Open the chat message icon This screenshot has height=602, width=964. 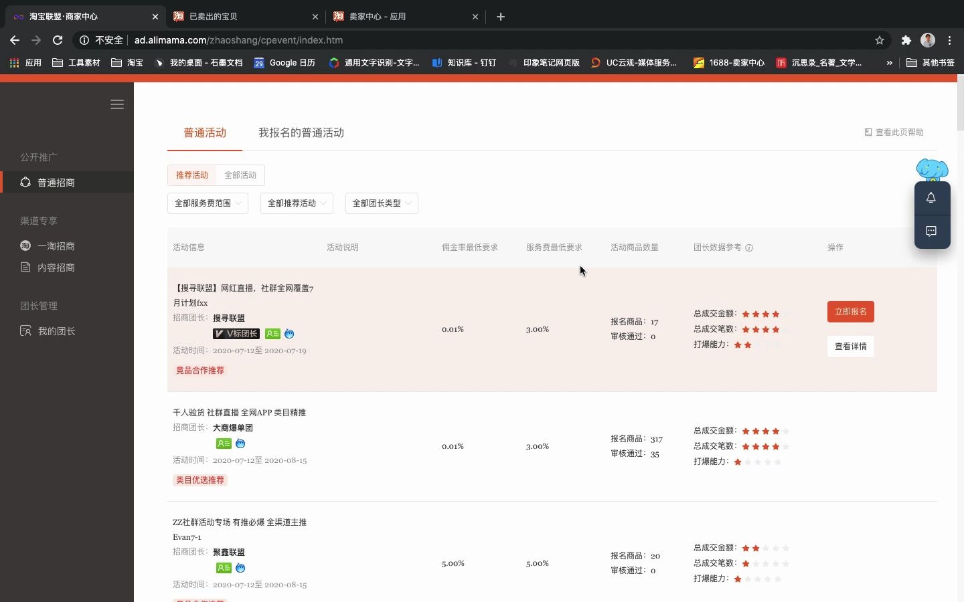point(931,231)
